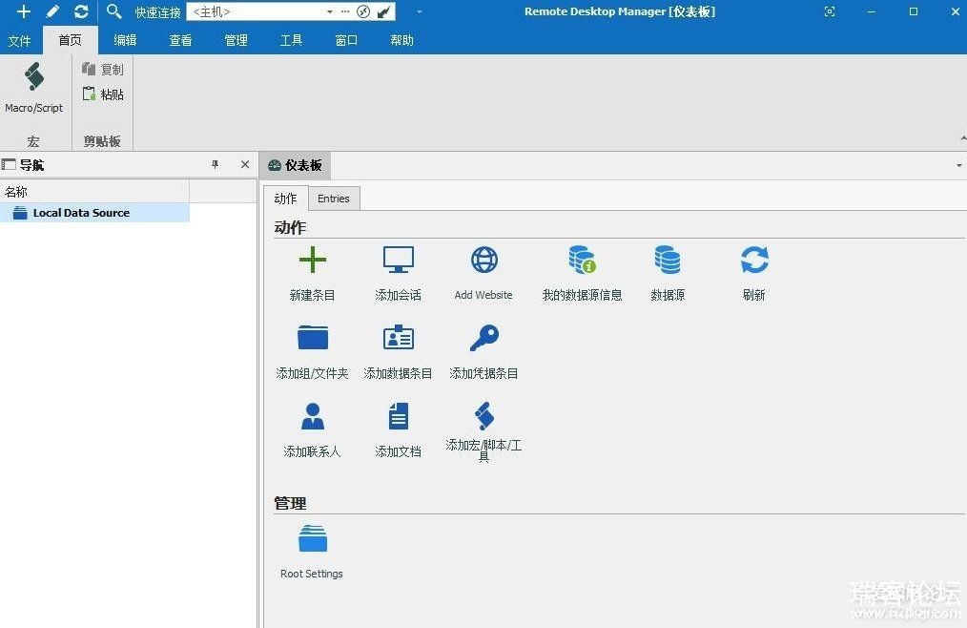The image size is (967, 628).
Task: Click the 添加联系人 person icon
Action: pos(313,415)
